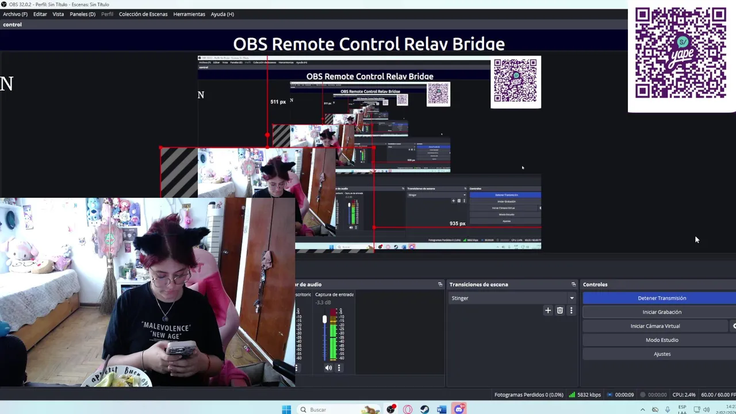
Task: Open OBS Studio from the taskbar
Action: pyautogui.click(x=391, y=409)
